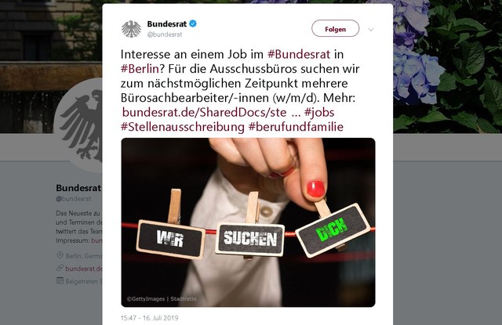The width and height of the screenshot is (502, 325).
Task: Click the blue verified badge
Action: 193,23
